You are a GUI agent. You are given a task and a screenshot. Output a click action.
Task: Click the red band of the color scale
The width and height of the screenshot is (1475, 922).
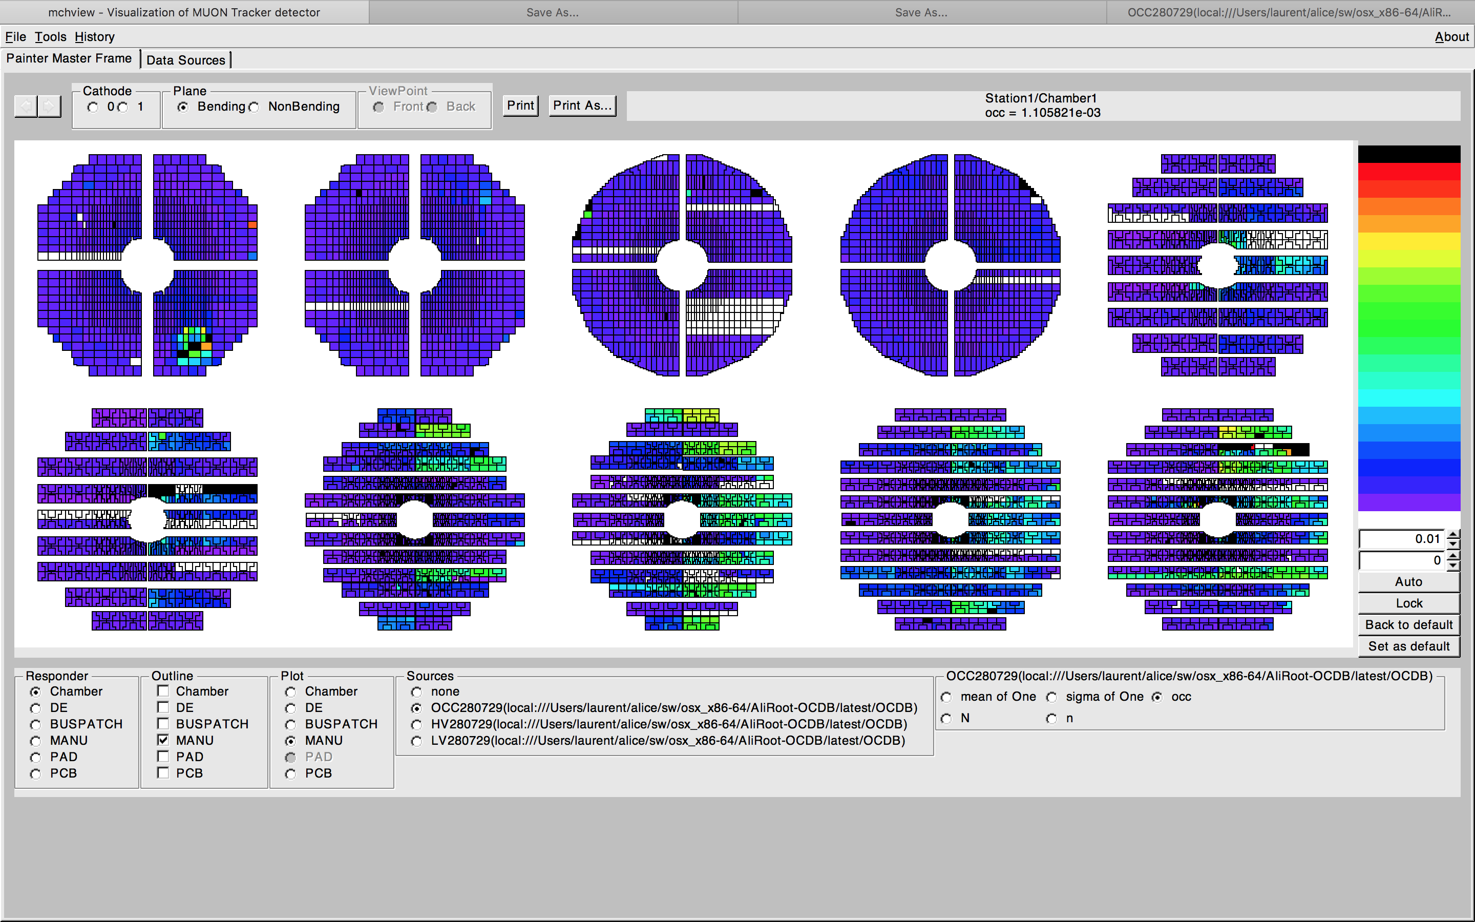(x=1408, y=172)
